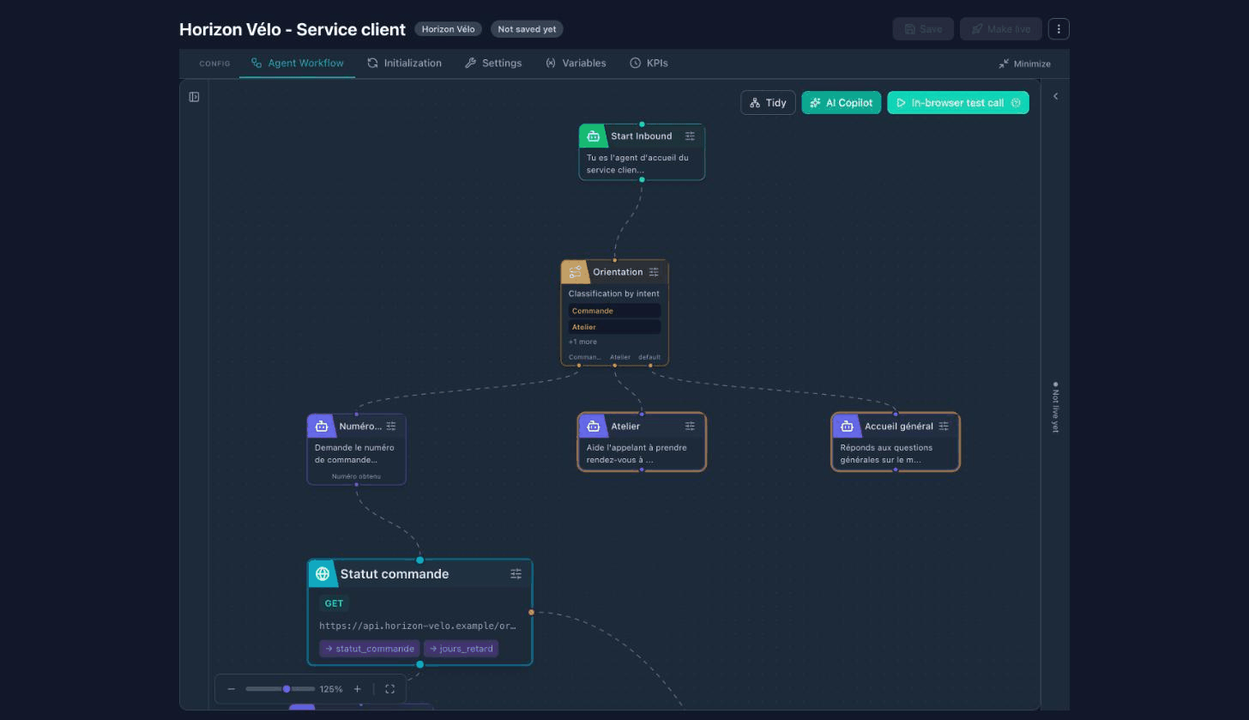Click the api.horizon-velo.example URL text
Image resolution: width=1249 pixels, height=720 pixels.
[x=418, y=626]
